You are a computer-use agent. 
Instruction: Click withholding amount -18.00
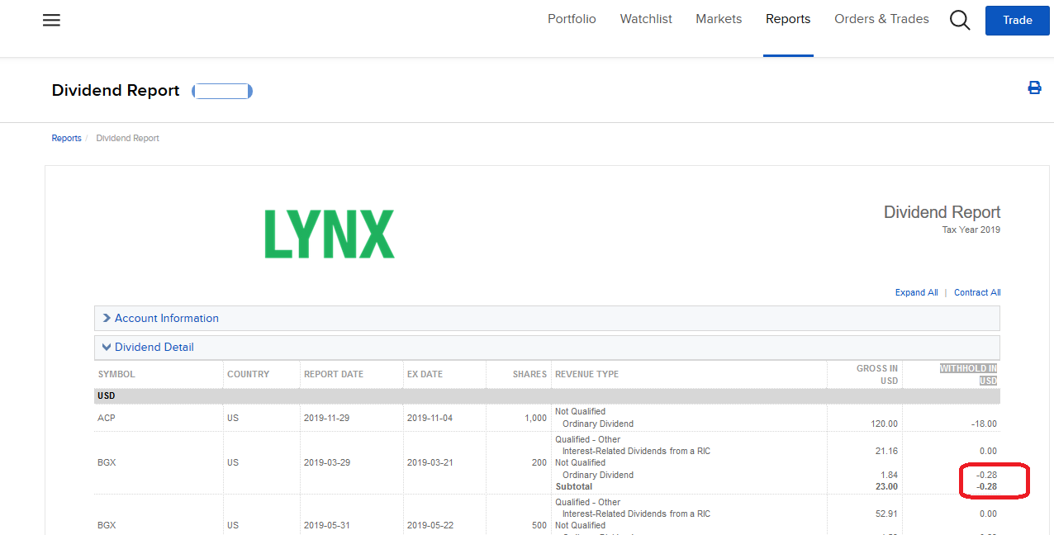(984, 424)
